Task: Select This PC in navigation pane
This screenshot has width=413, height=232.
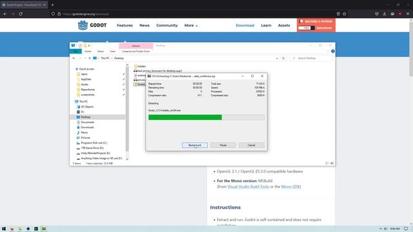Action: (x=83, y=102)
